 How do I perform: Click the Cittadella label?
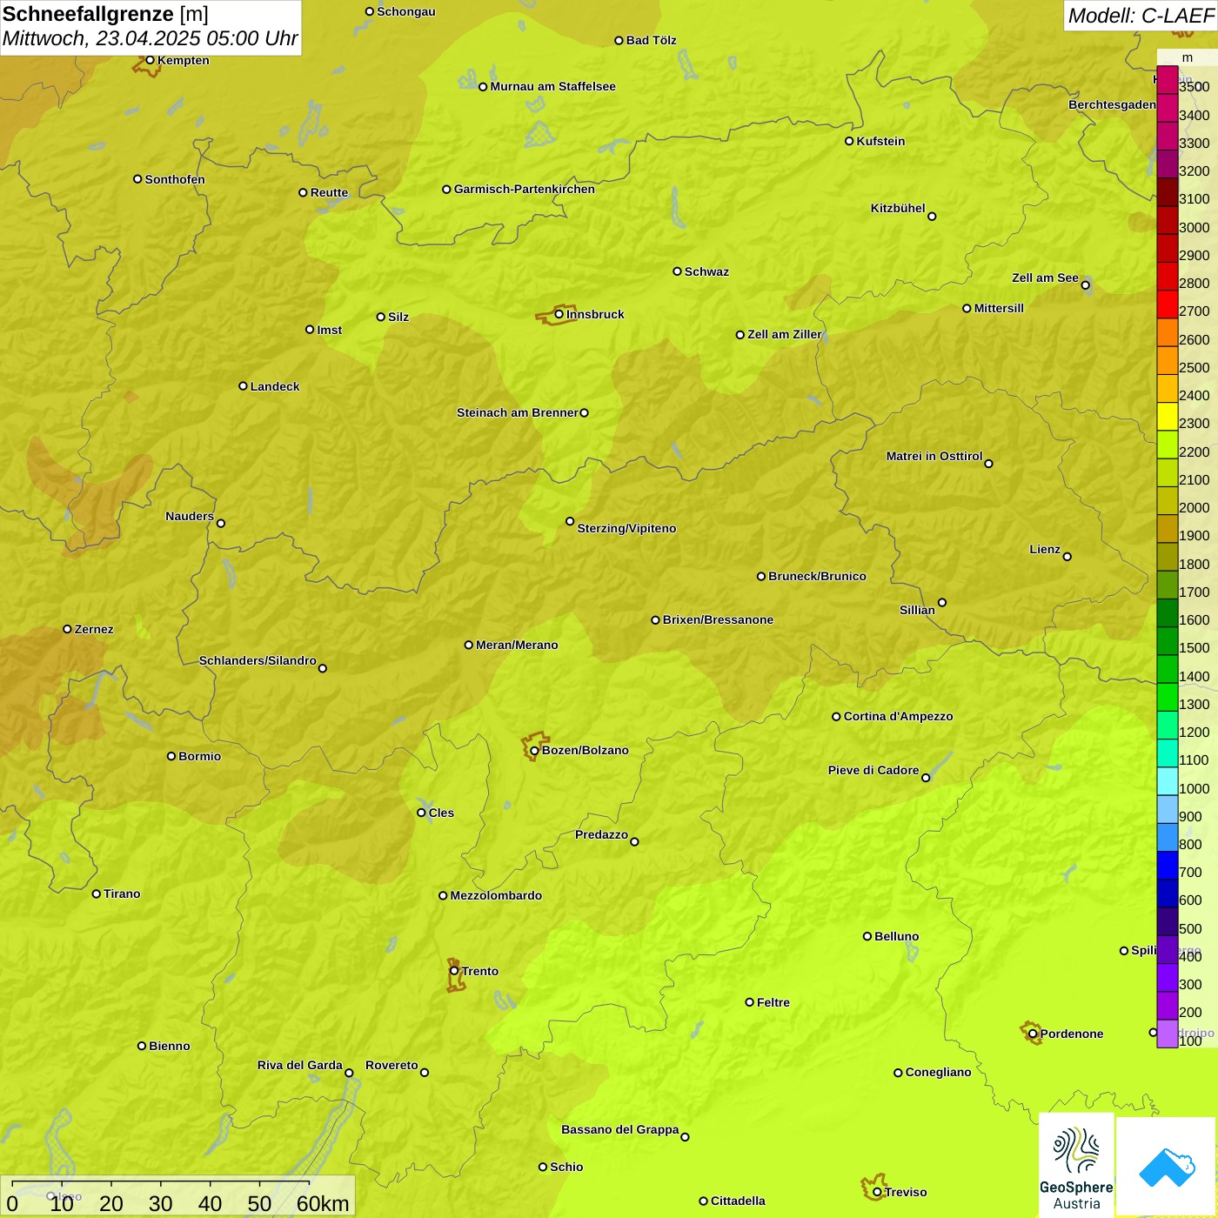point(738,1201)
